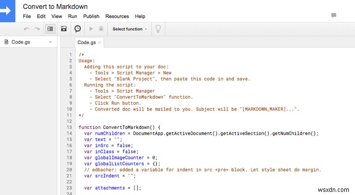Open the Run menu
This screenshot has height=195, width=355.
coord(73,16)
